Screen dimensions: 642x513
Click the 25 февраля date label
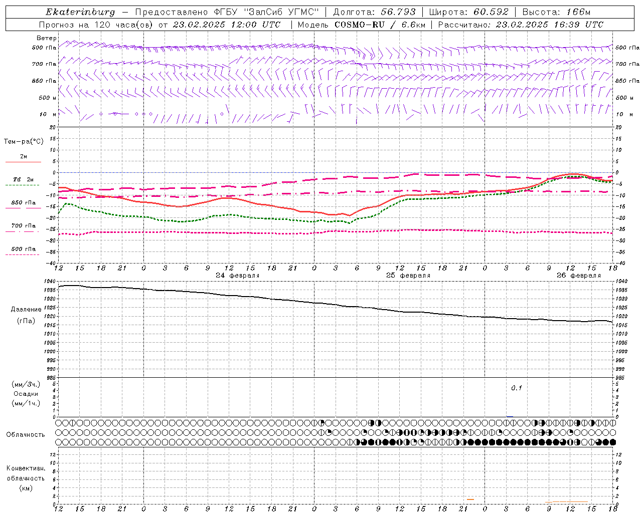(x=408, y=276)
